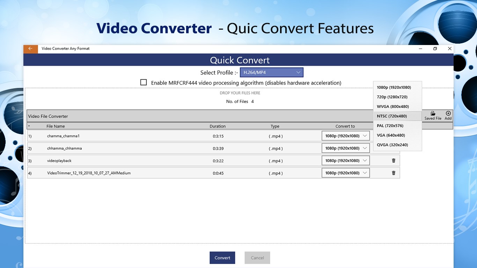Delete videoplayback using its trash icon

[393, 160]
